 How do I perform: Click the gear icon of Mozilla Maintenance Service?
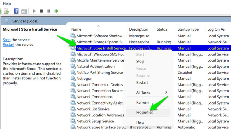coord(73,60)
